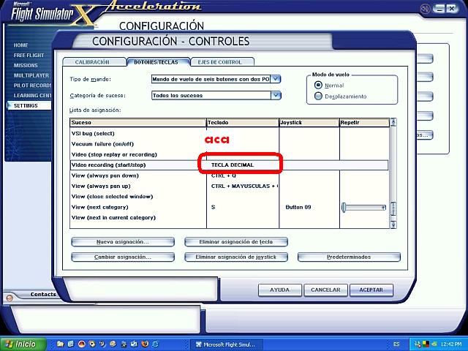
Task: Expand the Categoría de suceso dropdown
Action: 276,96
